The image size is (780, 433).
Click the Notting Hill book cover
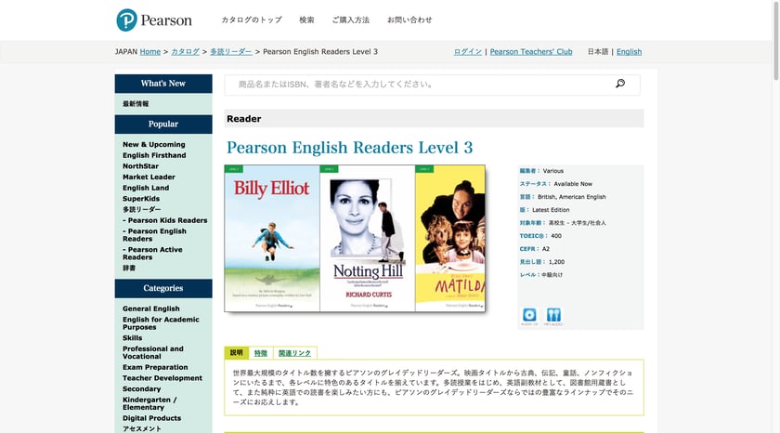tap(368, 239)
